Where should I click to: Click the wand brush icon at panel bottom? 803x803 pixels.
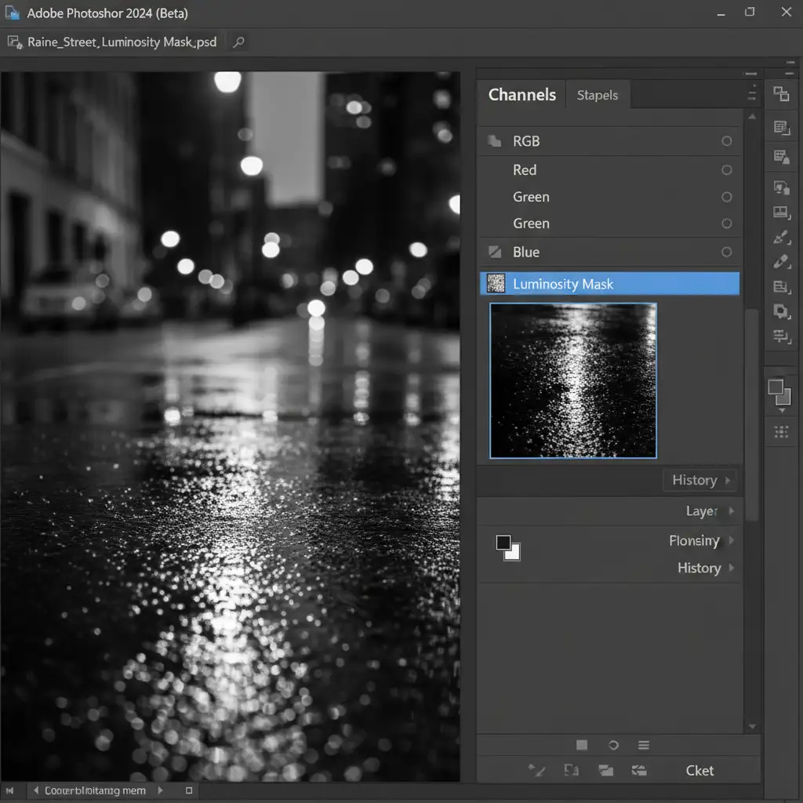pyautogui.click(x=537, y=770)
